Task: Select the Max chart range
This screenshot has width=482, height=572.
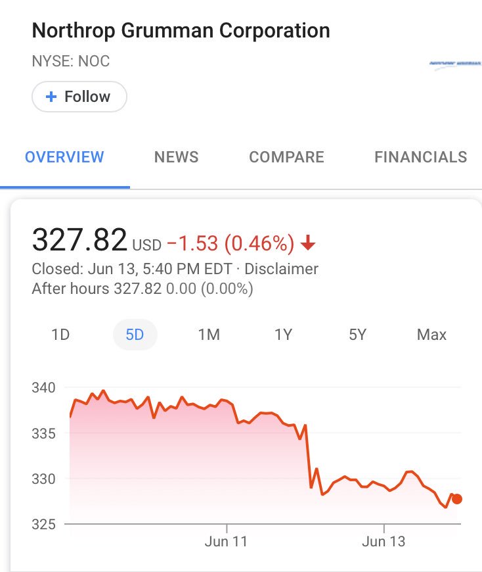Action: click(x=431, y=335)
